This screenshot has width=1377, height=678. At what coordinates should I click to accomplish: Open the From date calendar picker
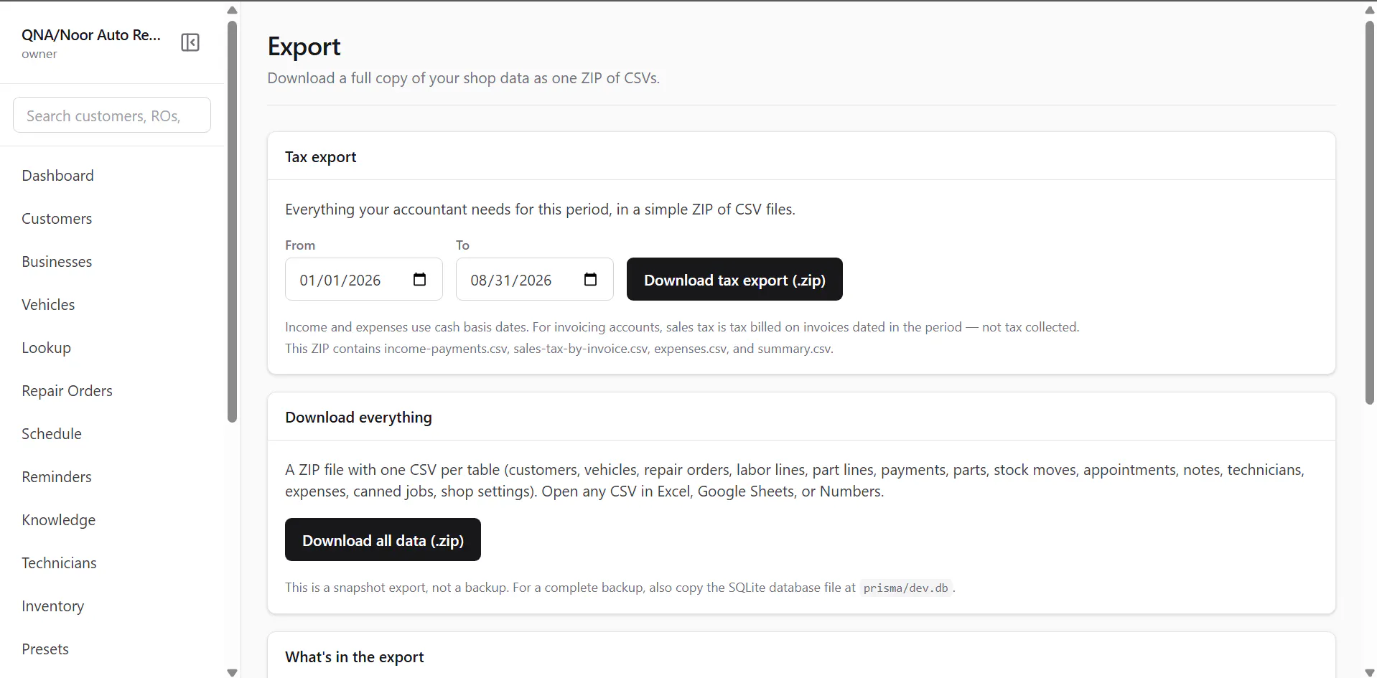pos(420,279)
